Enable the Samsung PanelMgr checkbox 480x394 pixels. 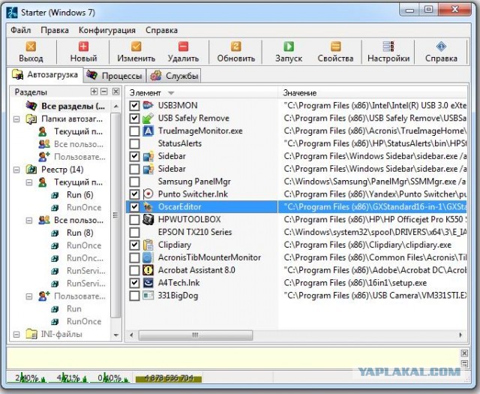click(134, 182)
